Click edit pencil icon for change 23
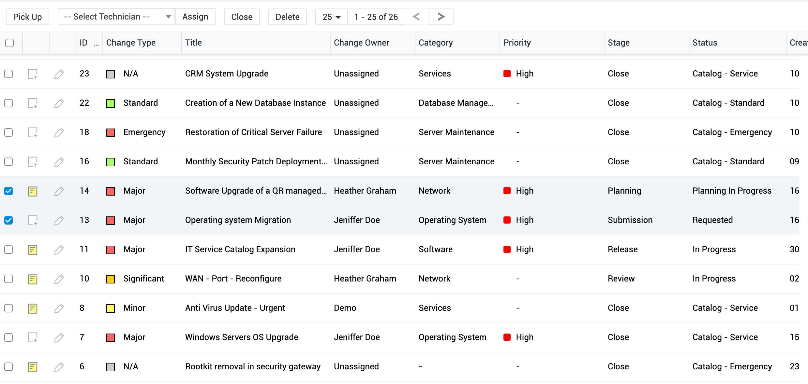Viewport: 808px width, 384px height. pos(59,74)
